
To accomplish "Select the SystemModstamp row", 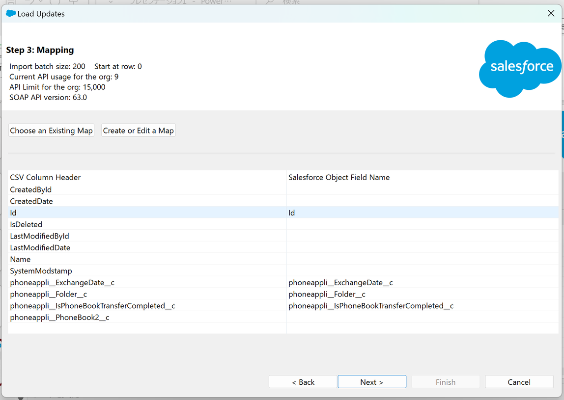I will 283,271.
